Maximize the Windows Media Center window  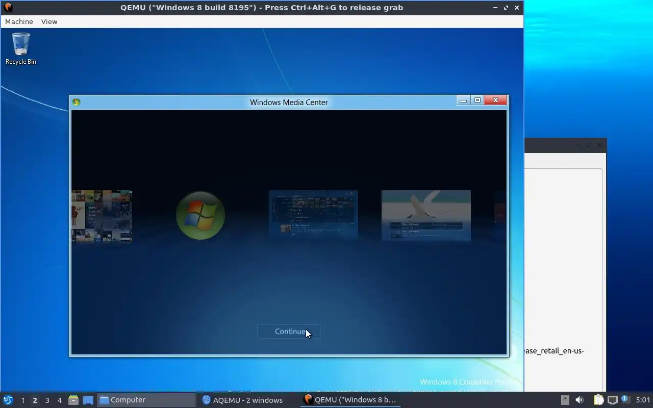click(478, 100)
